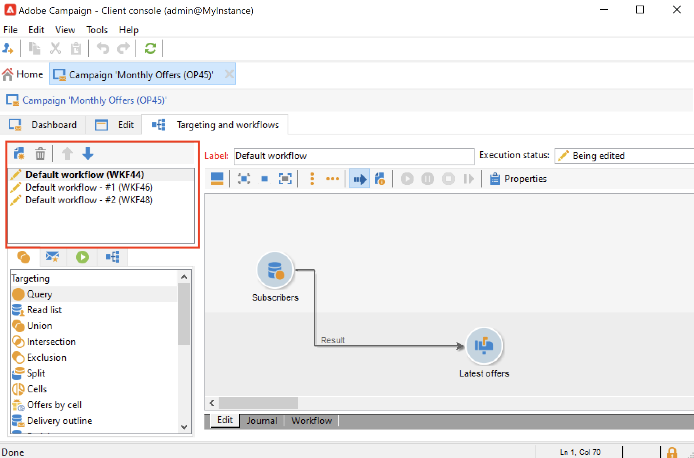
Task: Click the redo arrow icon
Action: click(124, 48)
